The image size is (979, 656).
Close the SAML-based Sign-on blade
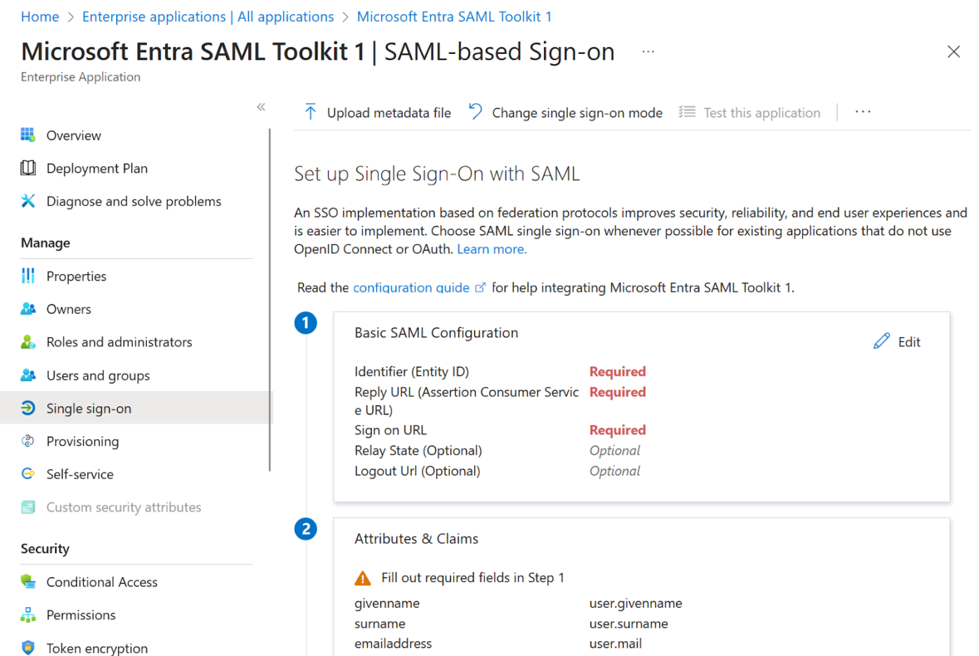pos(953,52)
